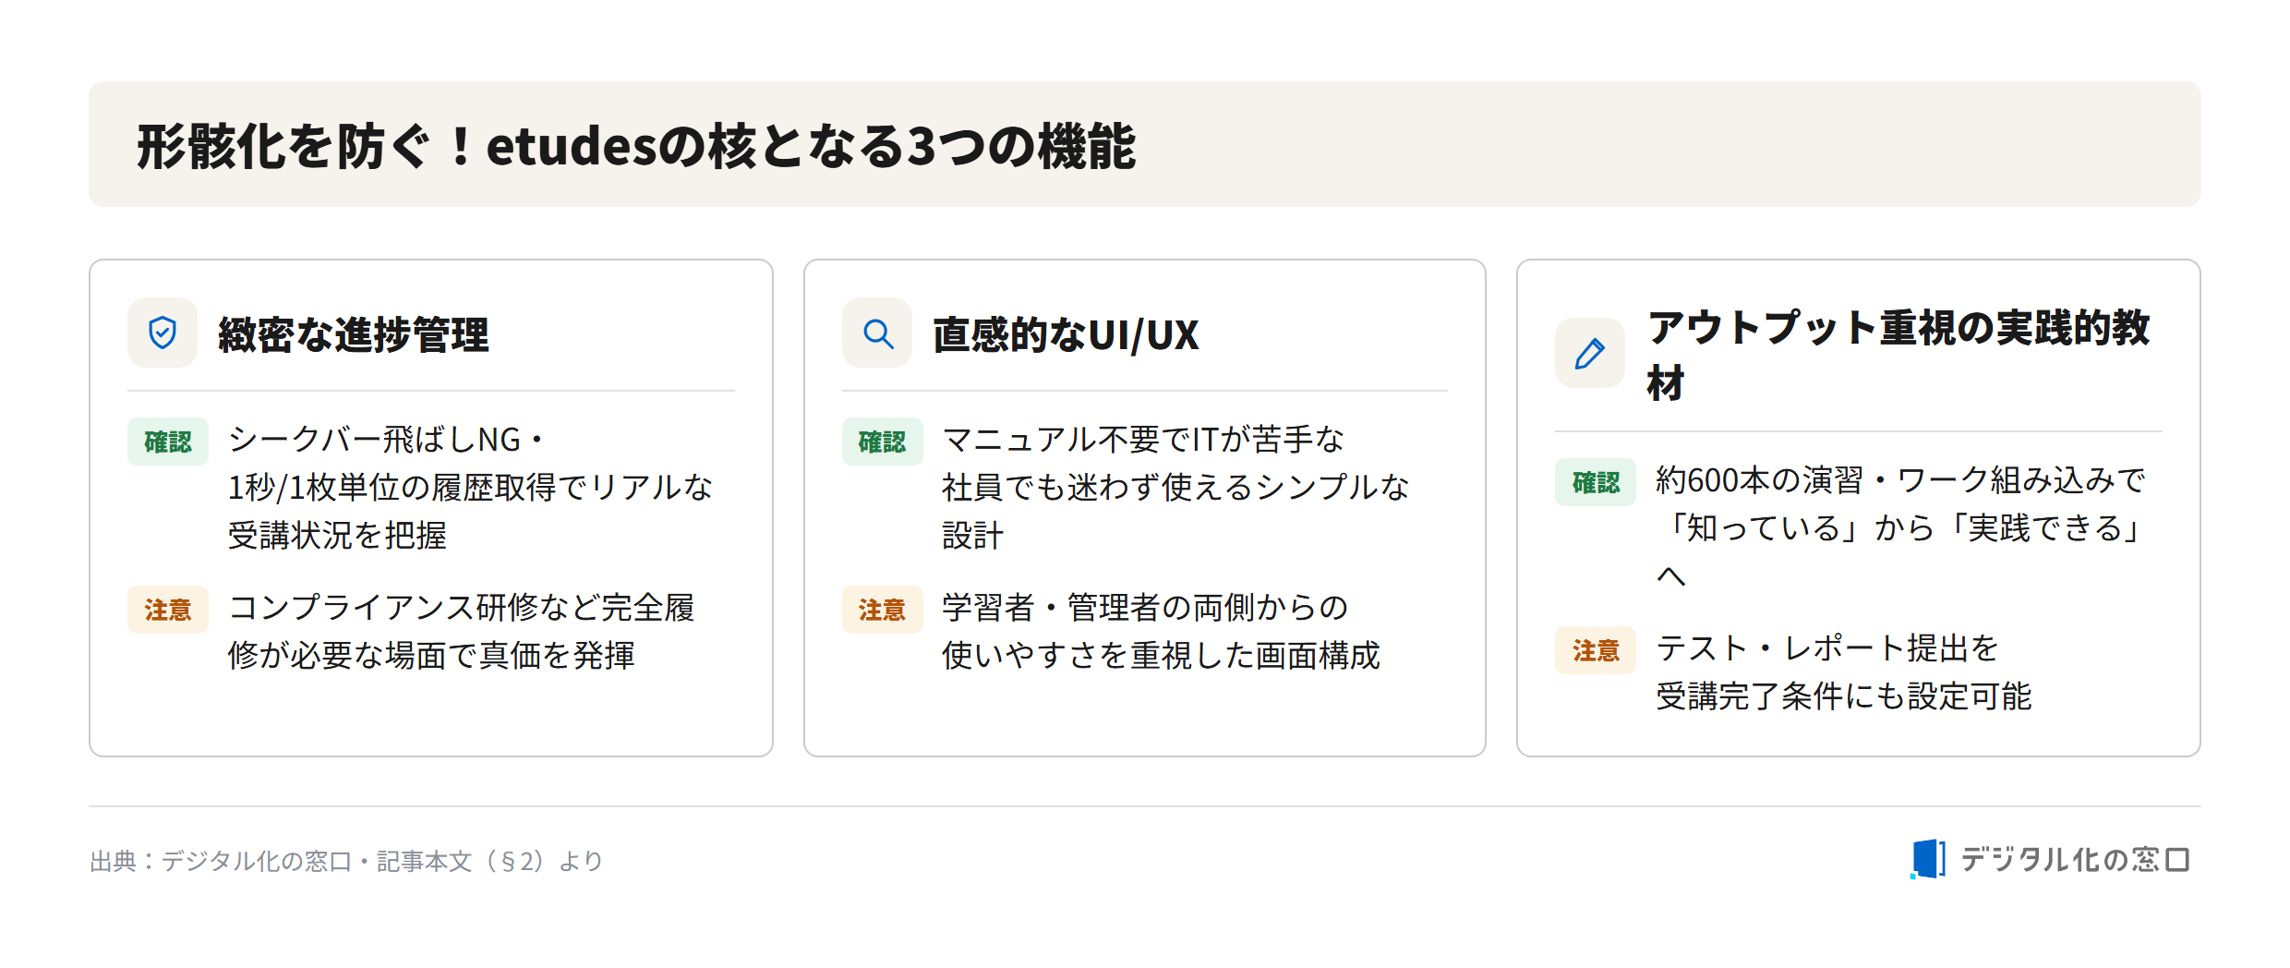The image size is (2290, 968).
Task: Click the デジタル化の窓口 logo icon
Action: pyautogui.click(x=1928, y=859)
